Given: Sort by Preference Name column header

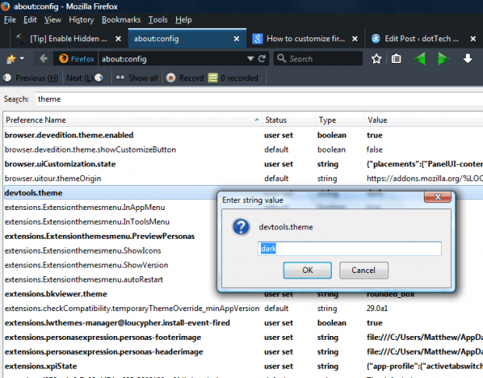Looking at the screenshot, I should (x=132, y=120).
